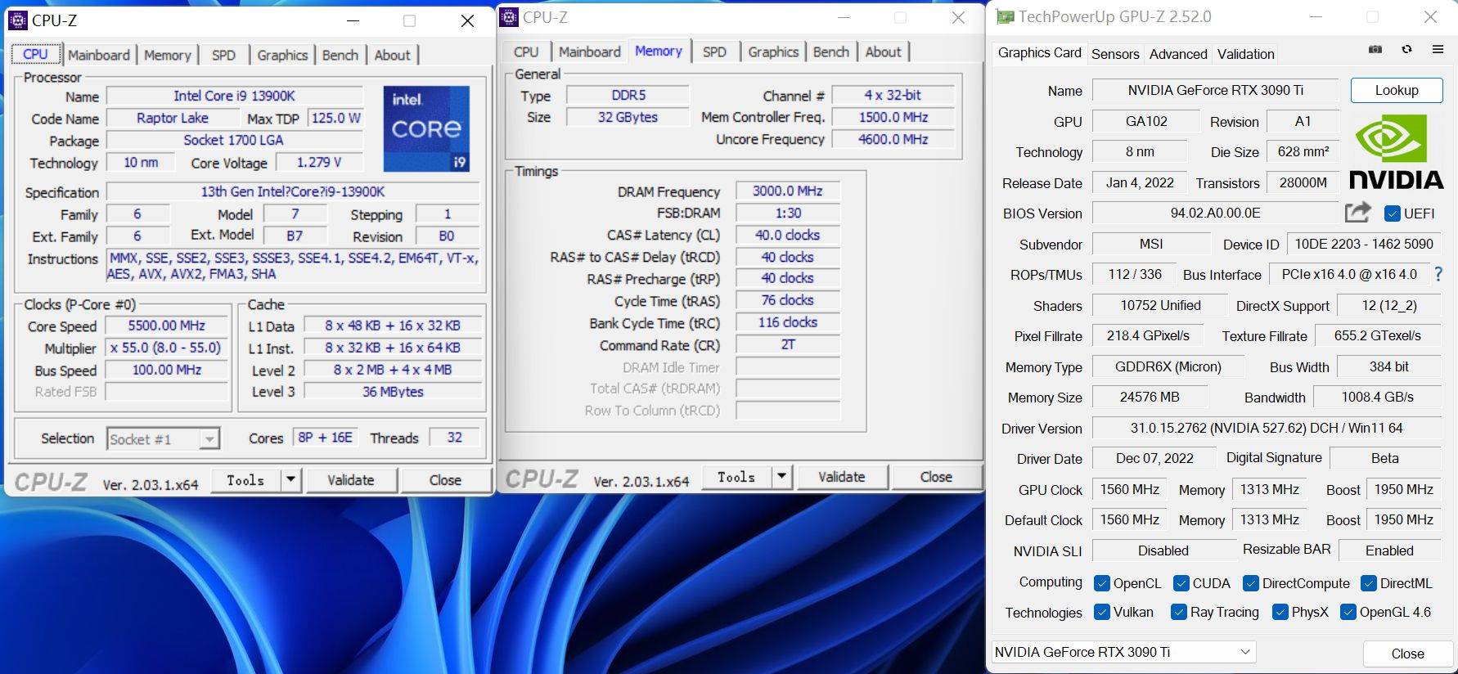Open the SPD tab in CPU window
The width and height of the screenshot is (1458, 674).
click(x=223, y=55)
